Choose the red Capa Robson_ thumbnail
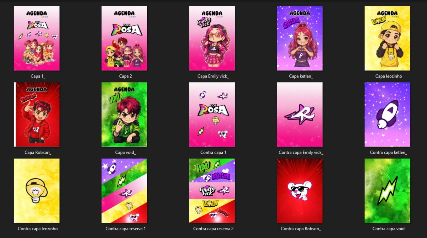This screenshot has width=427, height=238. [37, 115]
